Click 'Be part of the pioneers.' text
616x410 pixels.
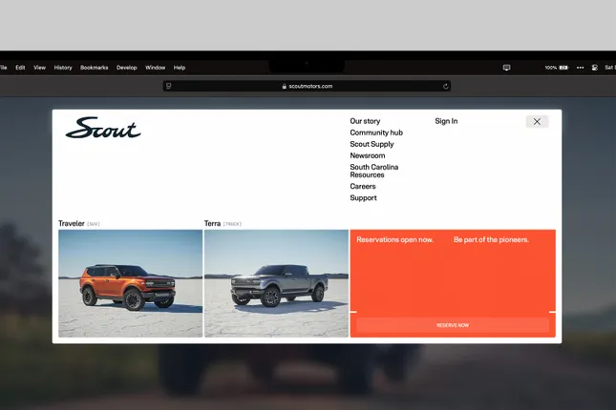coord(491,239)
